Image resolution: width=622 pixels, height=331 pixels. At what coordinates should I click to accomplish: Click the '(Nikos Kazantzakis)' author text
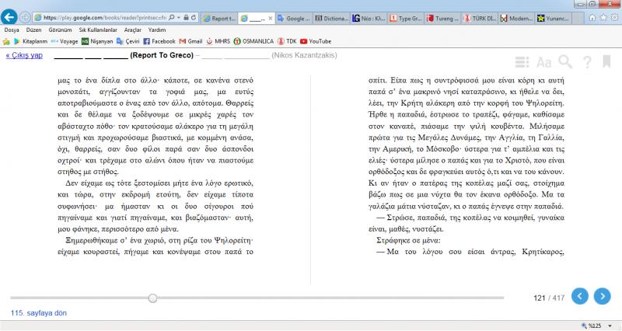click(x=304, y=55)
